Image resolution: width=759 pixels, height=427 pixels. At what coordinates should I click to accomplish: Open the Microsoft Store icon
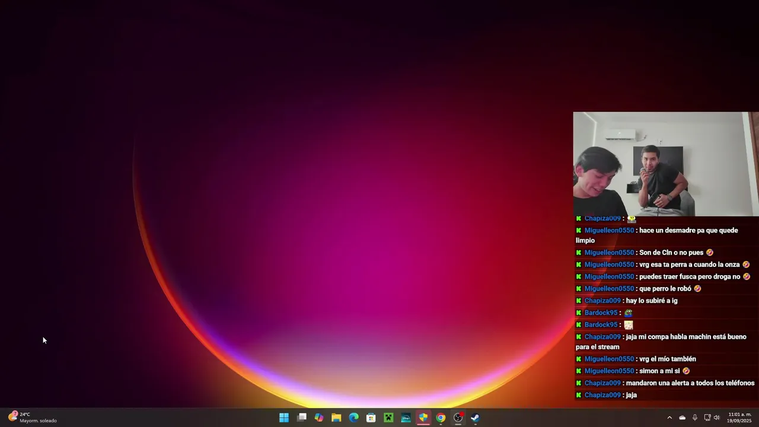(371, 418)
